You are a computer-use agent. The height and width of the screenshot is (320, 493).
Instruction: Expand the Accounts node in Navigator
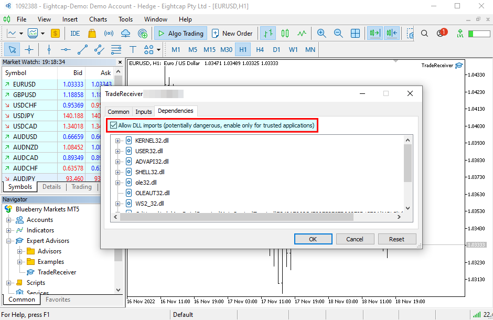[x=9, y=220]
